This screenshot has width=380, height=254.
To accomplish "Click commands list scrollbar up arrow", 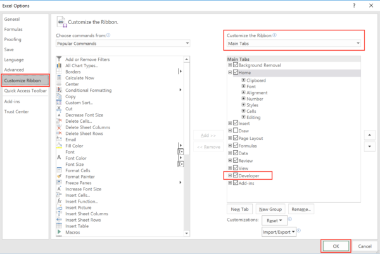I will coord(187,60).
